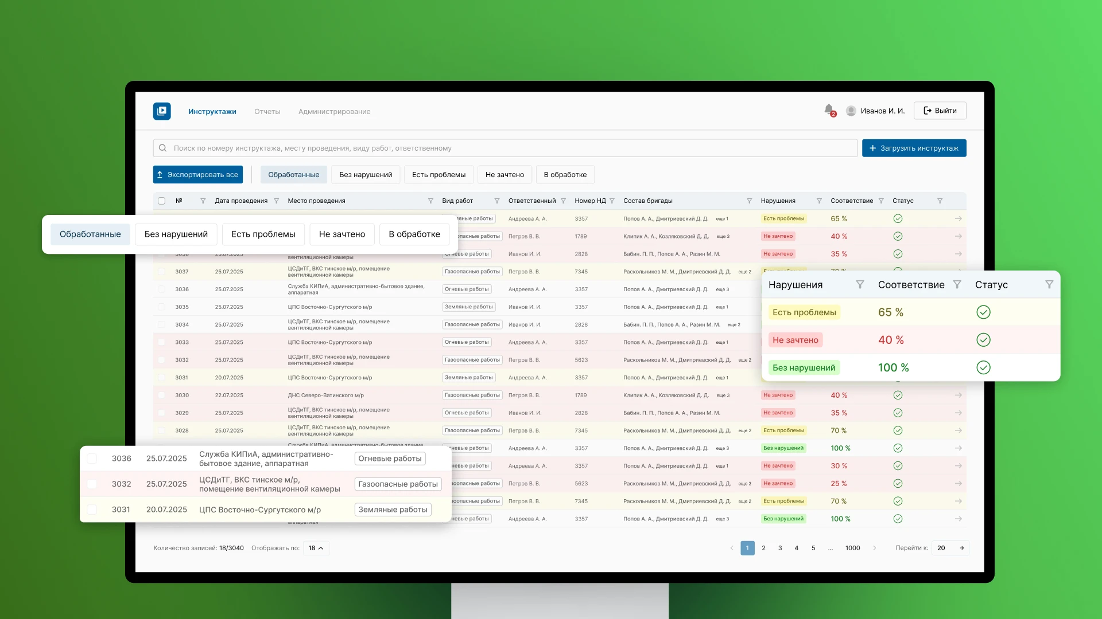Open the notifications bell icon
The height and width of the screenshot is (619, 1102).
point(829,109)
